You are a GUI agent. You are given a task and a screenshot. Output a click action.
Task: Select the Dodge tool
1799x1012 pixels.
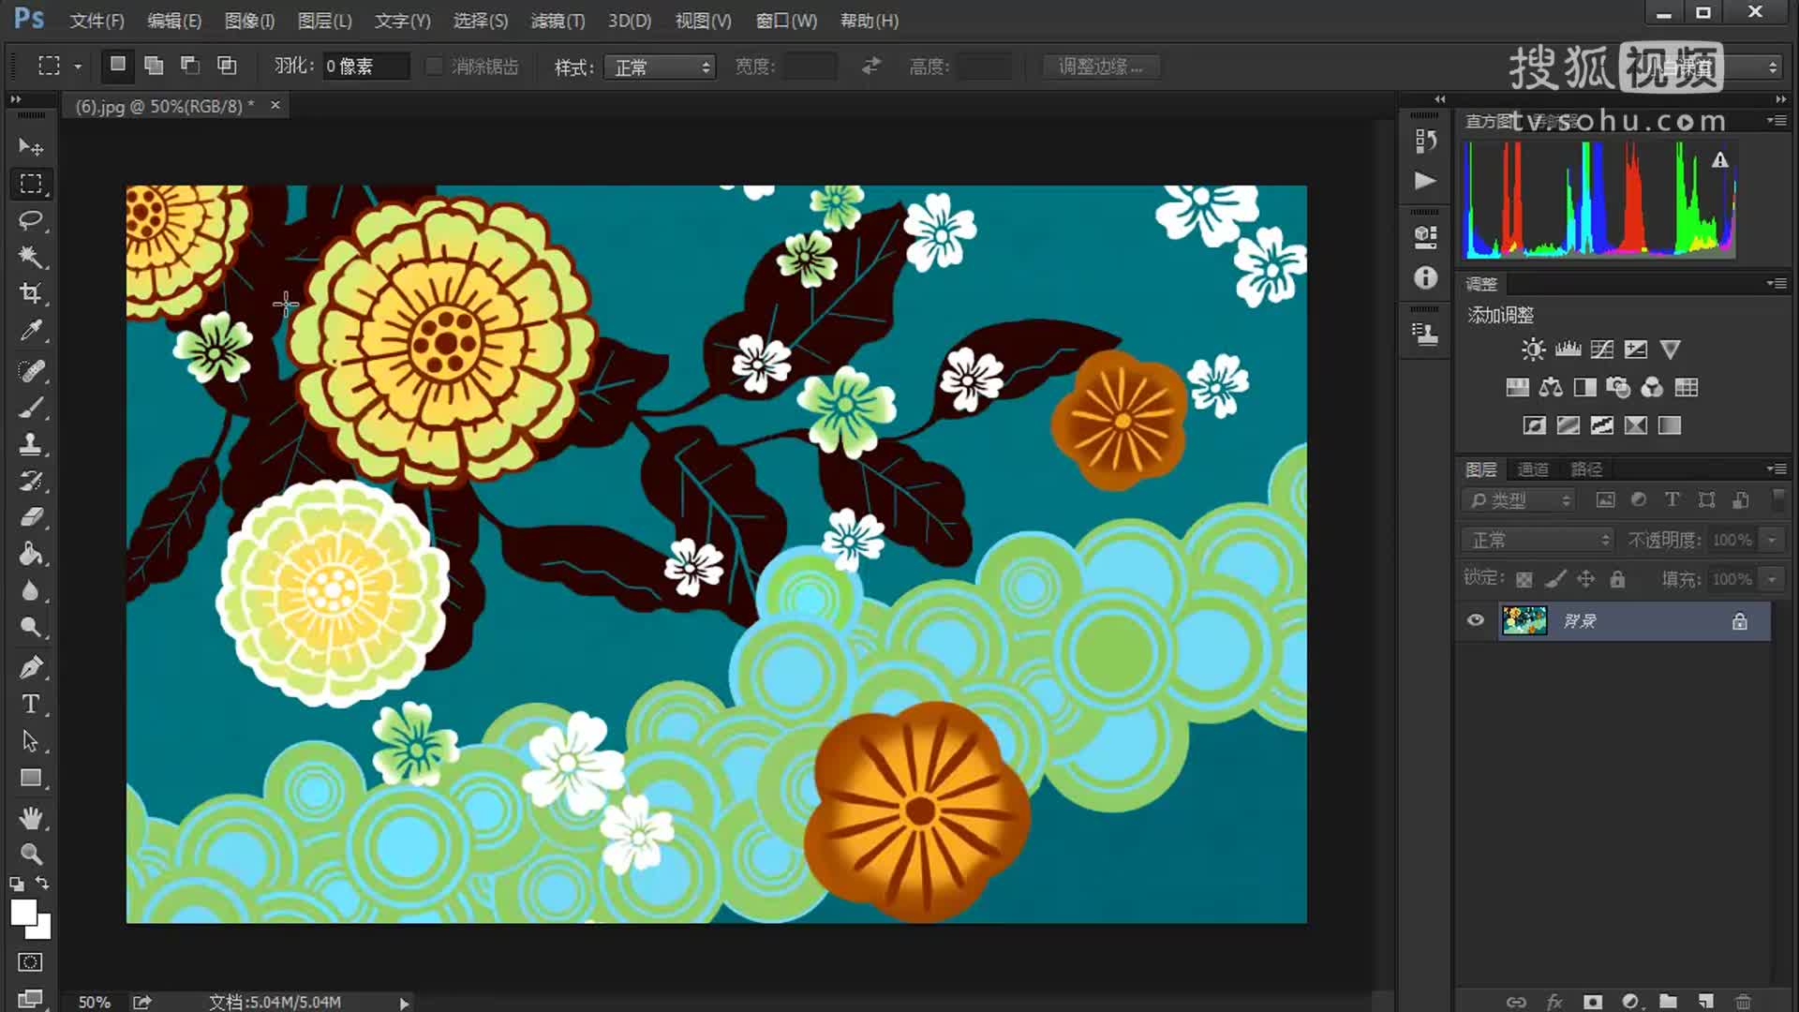31,627
